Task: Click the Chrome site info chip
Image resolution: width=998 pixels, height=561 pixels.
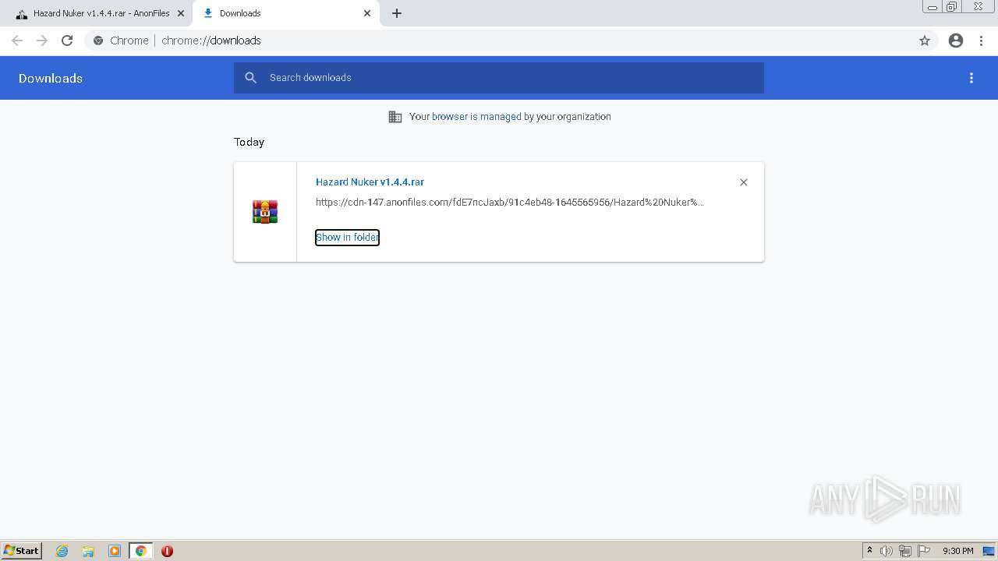Action: pos(121,41)
